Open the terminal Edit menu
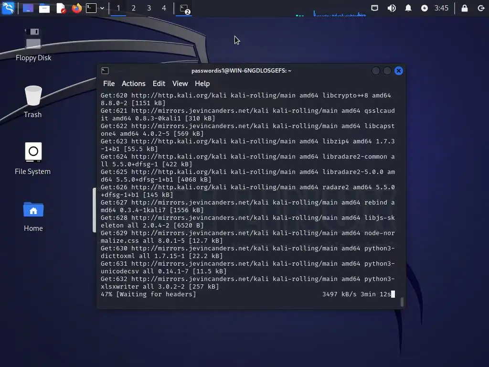 tap(159, 84)
